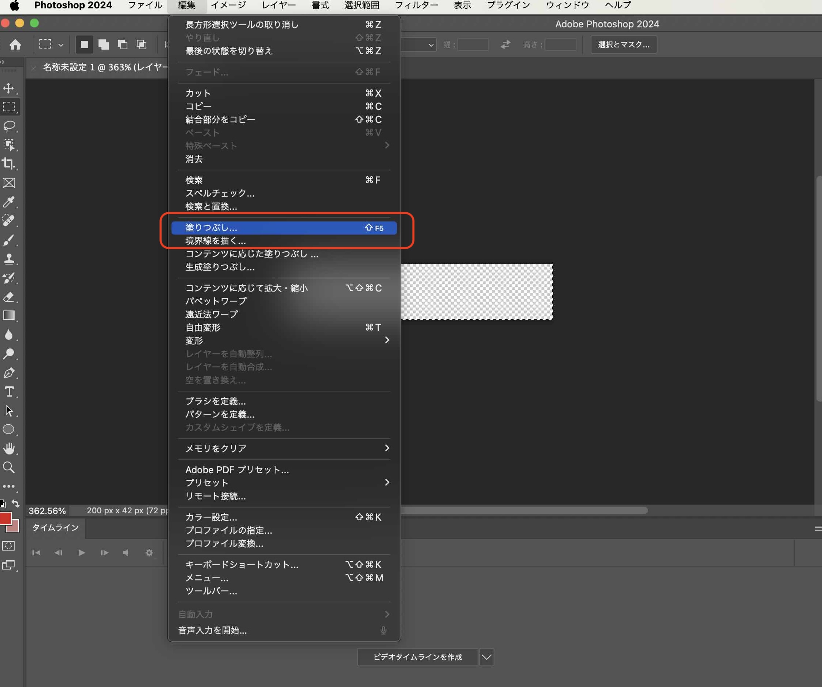This screenshot has width=822, height=687.
Task: Toggle Quick Mask mode
Action: (x=9, y=546)
